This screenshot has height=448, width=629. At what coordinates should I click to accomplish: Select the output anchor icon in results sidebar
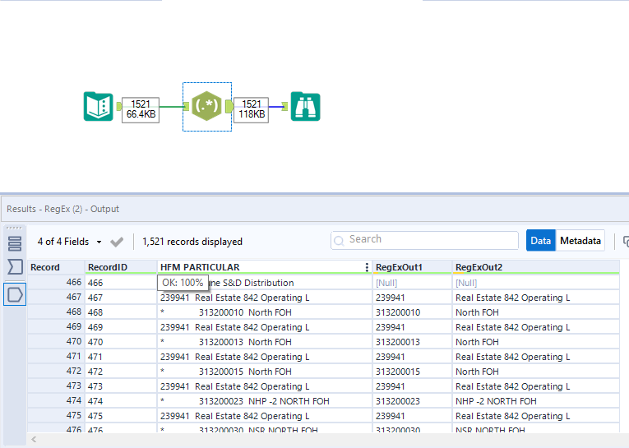point(15,294)
